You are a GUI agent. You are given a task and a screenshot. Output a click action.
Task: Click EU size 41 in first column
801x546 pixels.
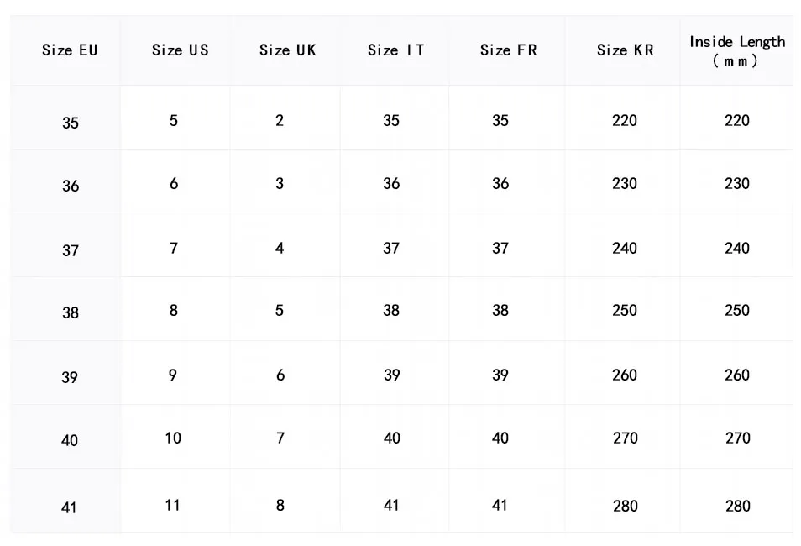pos(70,507)
